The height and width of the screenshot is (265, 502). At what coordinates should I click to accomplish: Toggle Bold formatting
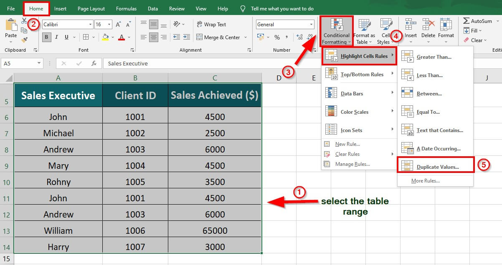(47, 37)
